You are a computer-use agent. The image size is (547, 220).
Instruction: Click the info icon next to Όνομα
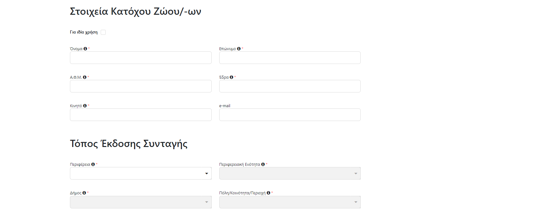85,49
